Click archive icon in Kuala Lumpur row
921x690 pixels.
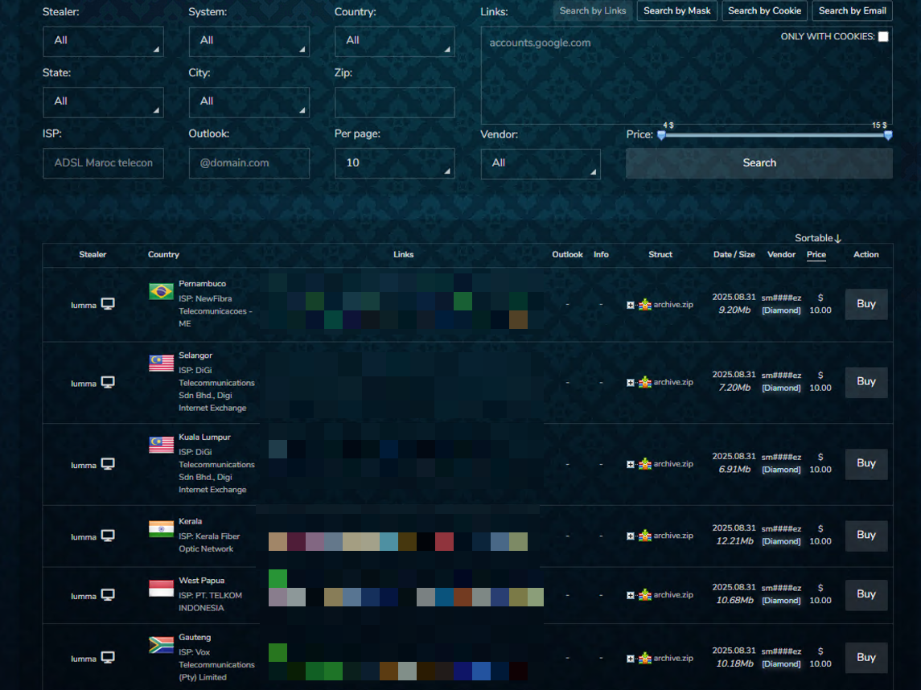645,463
